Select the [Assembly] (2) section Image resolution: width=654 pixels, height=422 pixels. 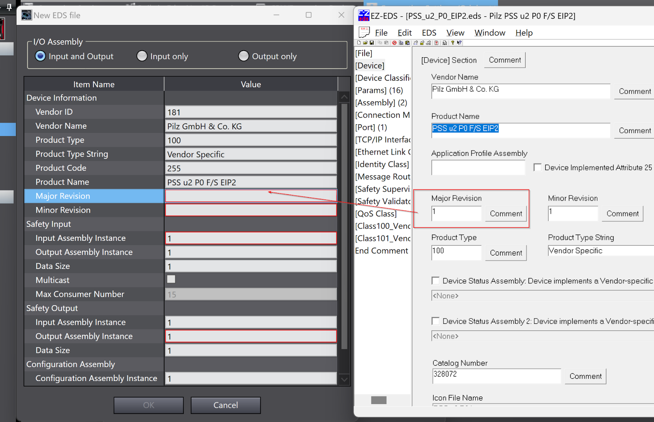pos(381,102)
